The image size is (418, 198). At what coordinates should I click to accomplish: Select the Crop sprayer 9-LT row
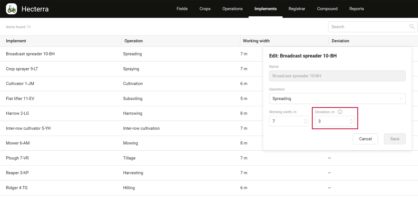pos(22,69)
